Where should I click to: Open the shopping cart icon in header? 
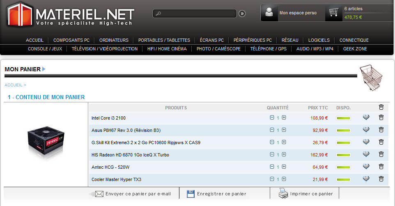point(333,13)
